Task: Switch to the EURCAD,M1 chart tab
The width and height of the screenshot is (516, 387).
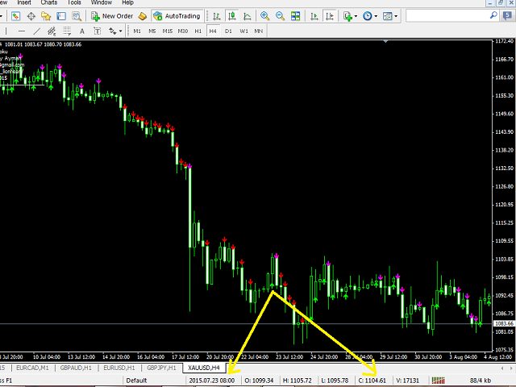Action: point(32,368)
